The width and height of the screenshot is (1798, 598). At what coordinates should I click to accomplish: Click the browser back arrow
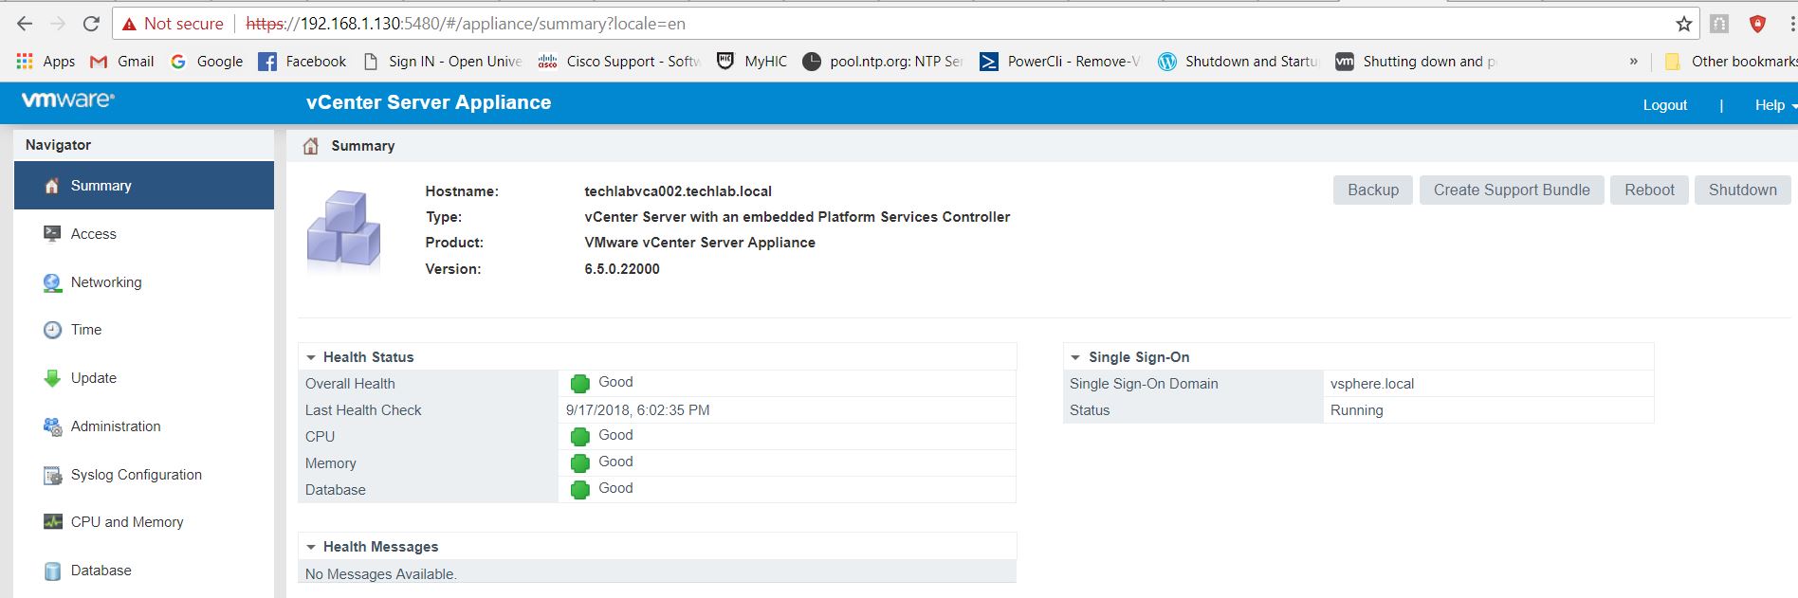pyautogui.click(x=25, y=24)
